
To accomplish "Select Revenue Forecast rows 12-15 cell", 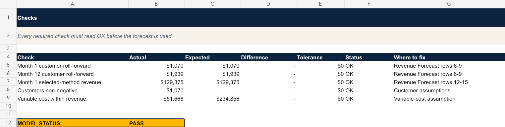I will coord(449,82).
